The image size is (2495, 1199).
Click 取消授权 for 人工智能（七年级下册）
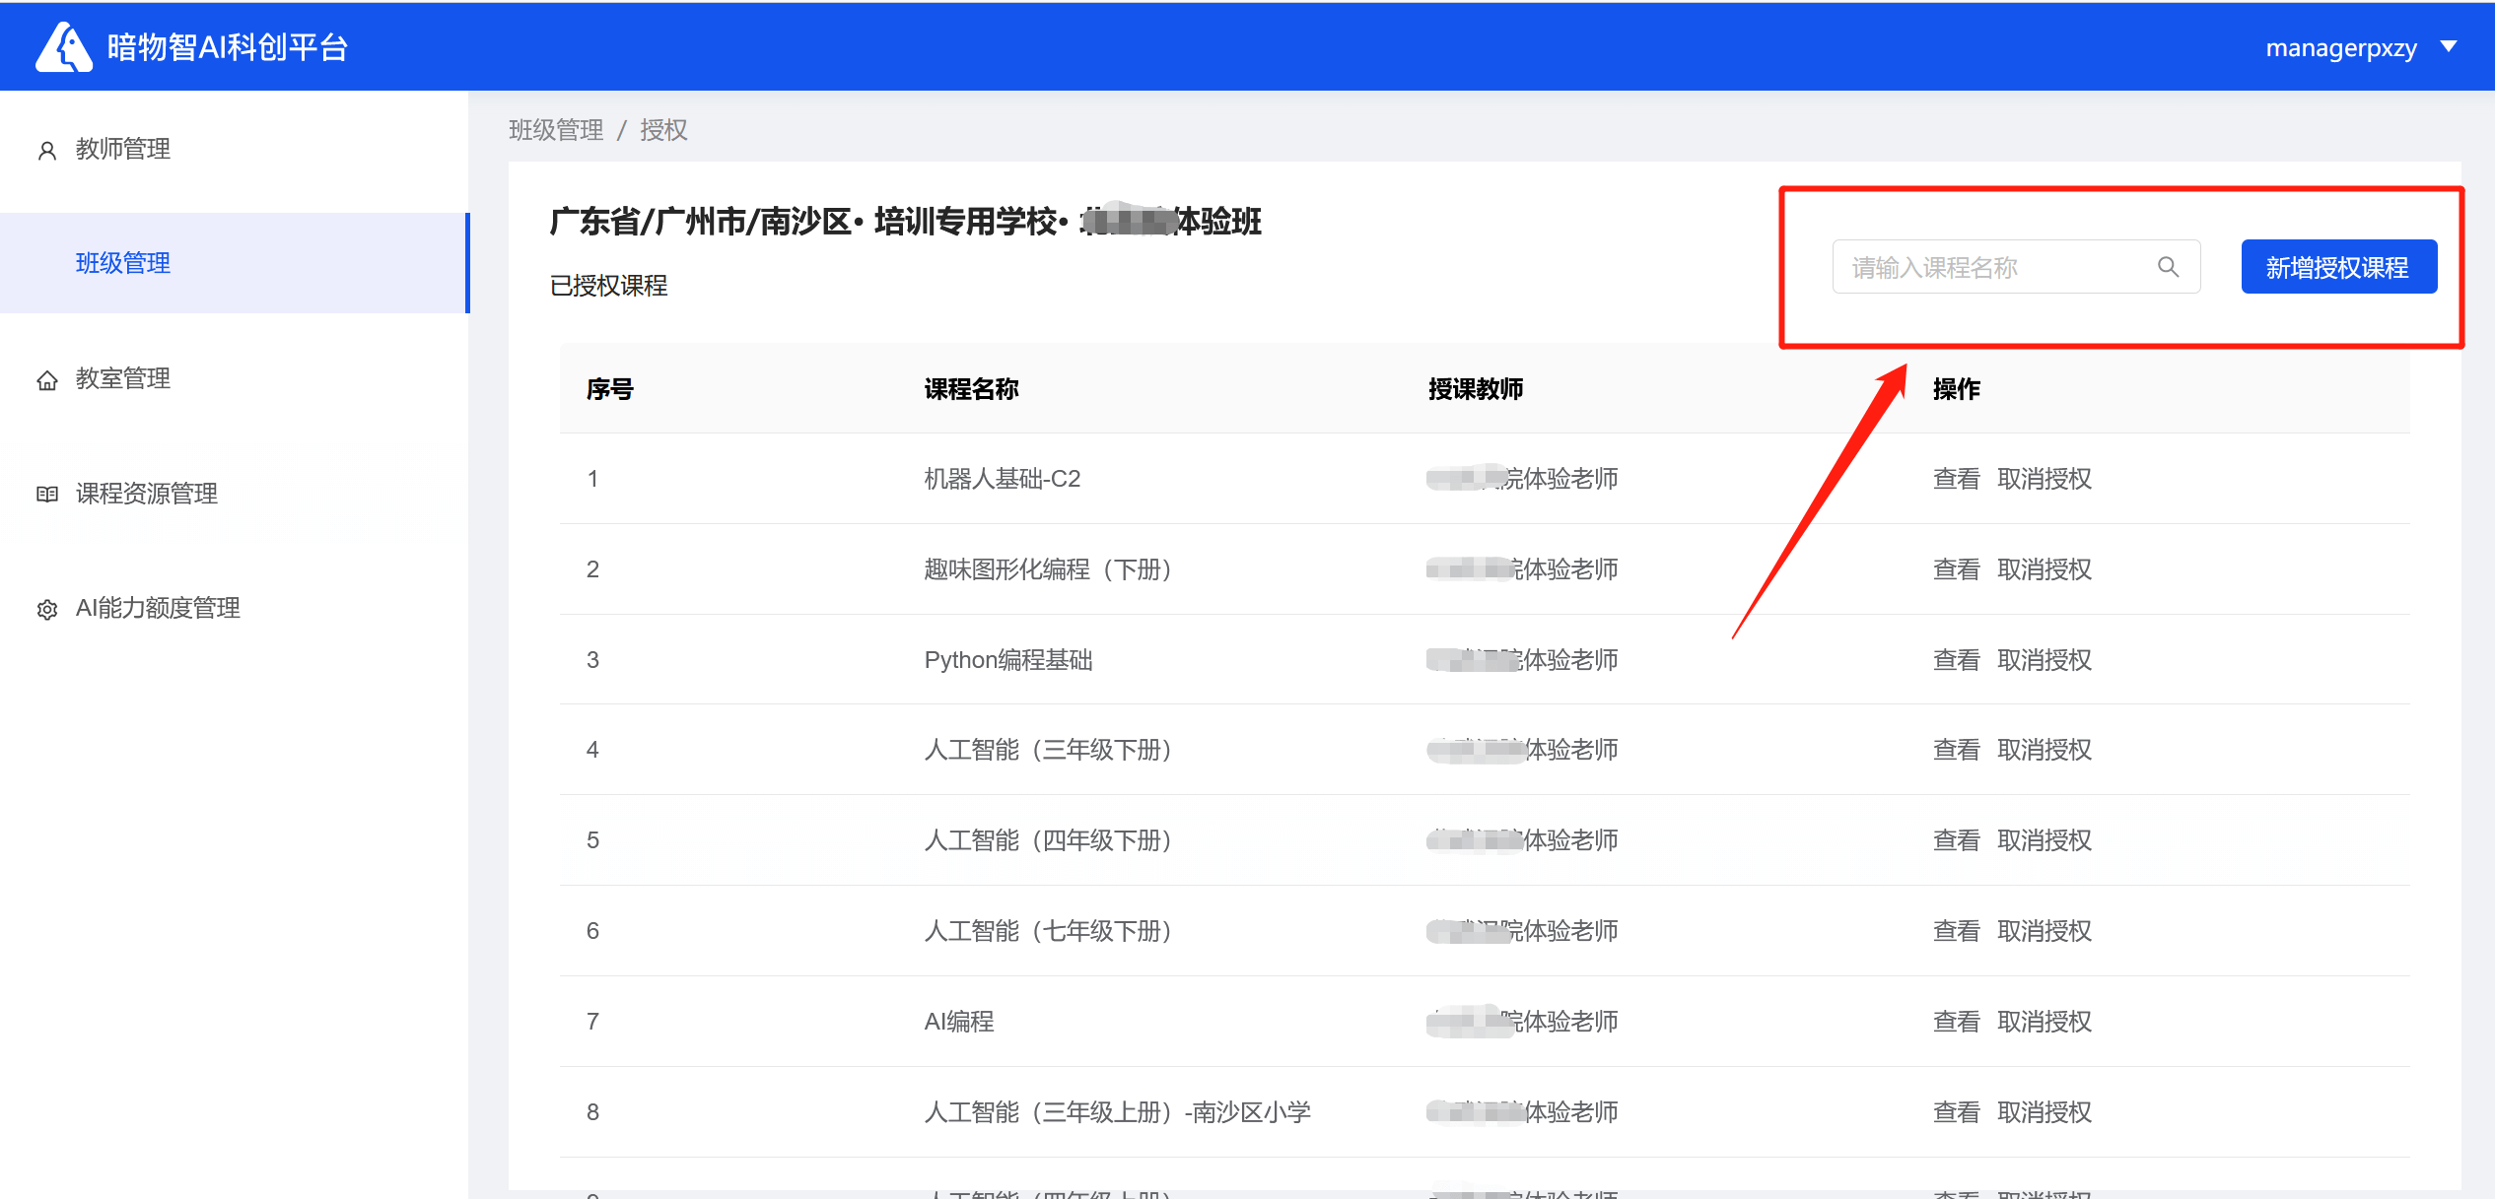2044,931
